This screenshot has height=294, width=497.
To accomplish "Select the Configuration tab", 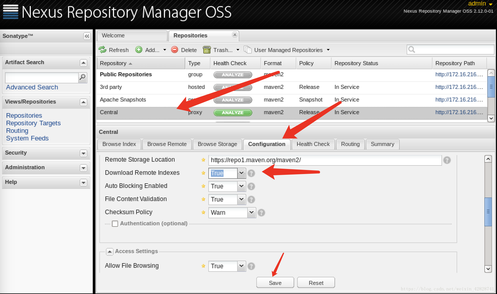I will pos(267,144).
